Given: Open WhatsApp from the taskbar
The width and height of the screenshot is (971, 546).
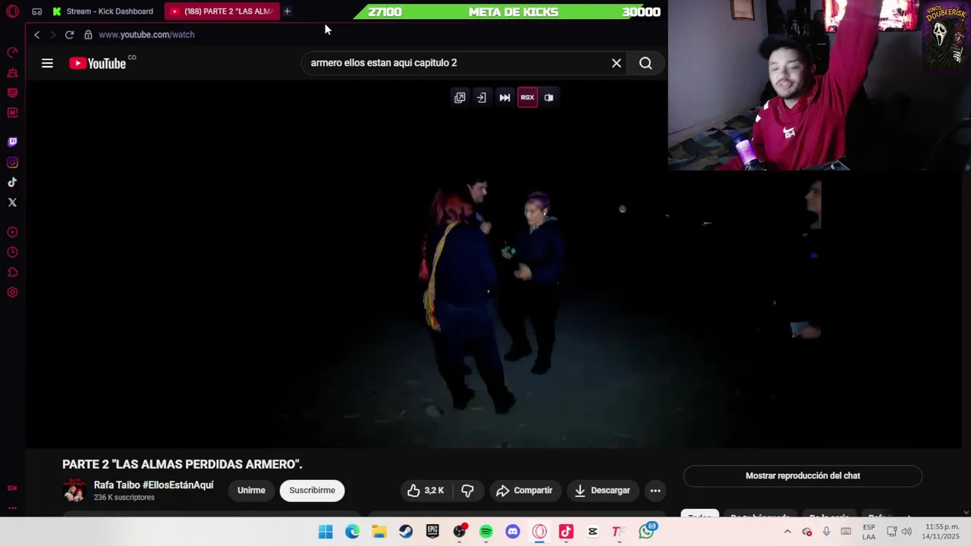Looking at the screenshot, I should coord(646,532).
